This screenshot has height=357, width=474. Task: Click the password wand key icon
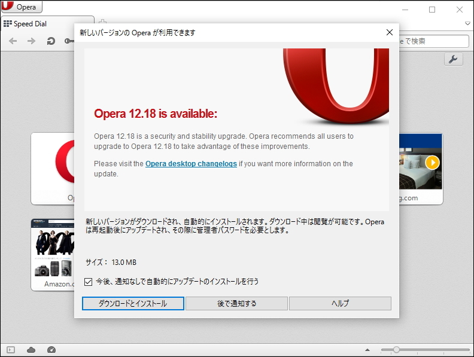coord(69,41)
